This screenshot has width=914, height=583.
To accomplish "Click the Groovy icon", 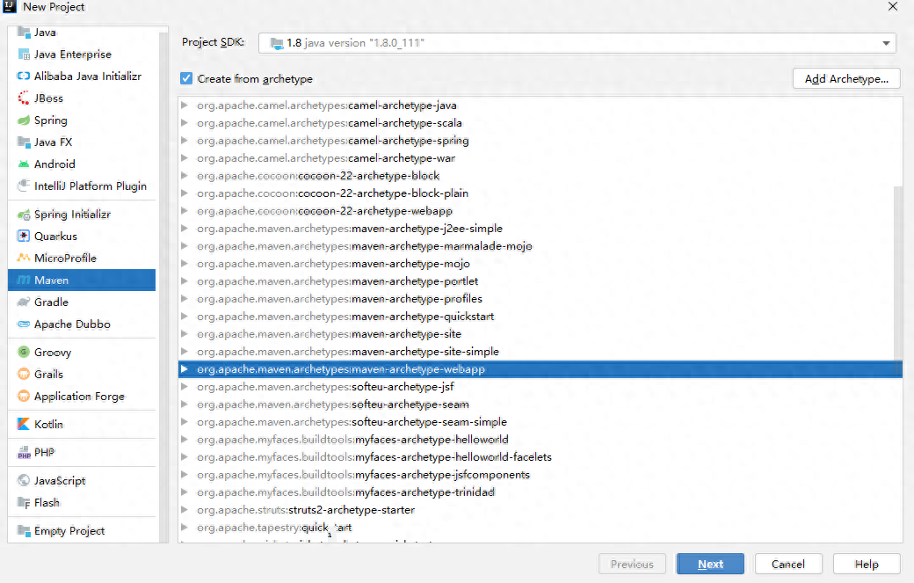I will [x=24, y=352].
